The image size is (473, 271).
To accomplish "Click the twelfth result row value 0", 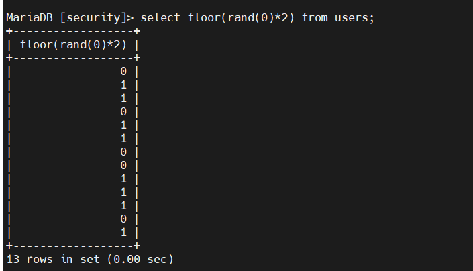I will pyautogui.click(x=123, y=219).
